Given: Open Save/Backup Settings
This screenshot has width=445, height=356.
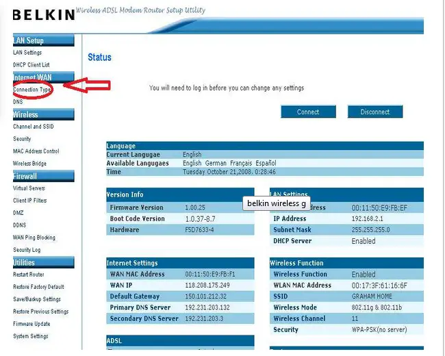Looking at the screenshot, I should tap(37, 299).
